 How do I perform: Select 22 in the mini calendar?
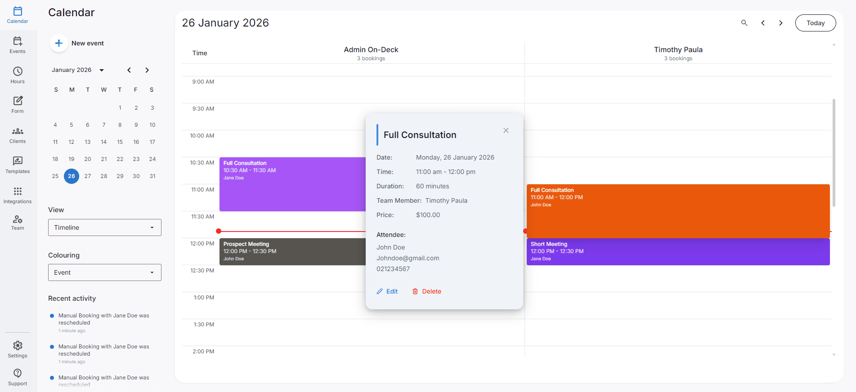click(120, 159)
